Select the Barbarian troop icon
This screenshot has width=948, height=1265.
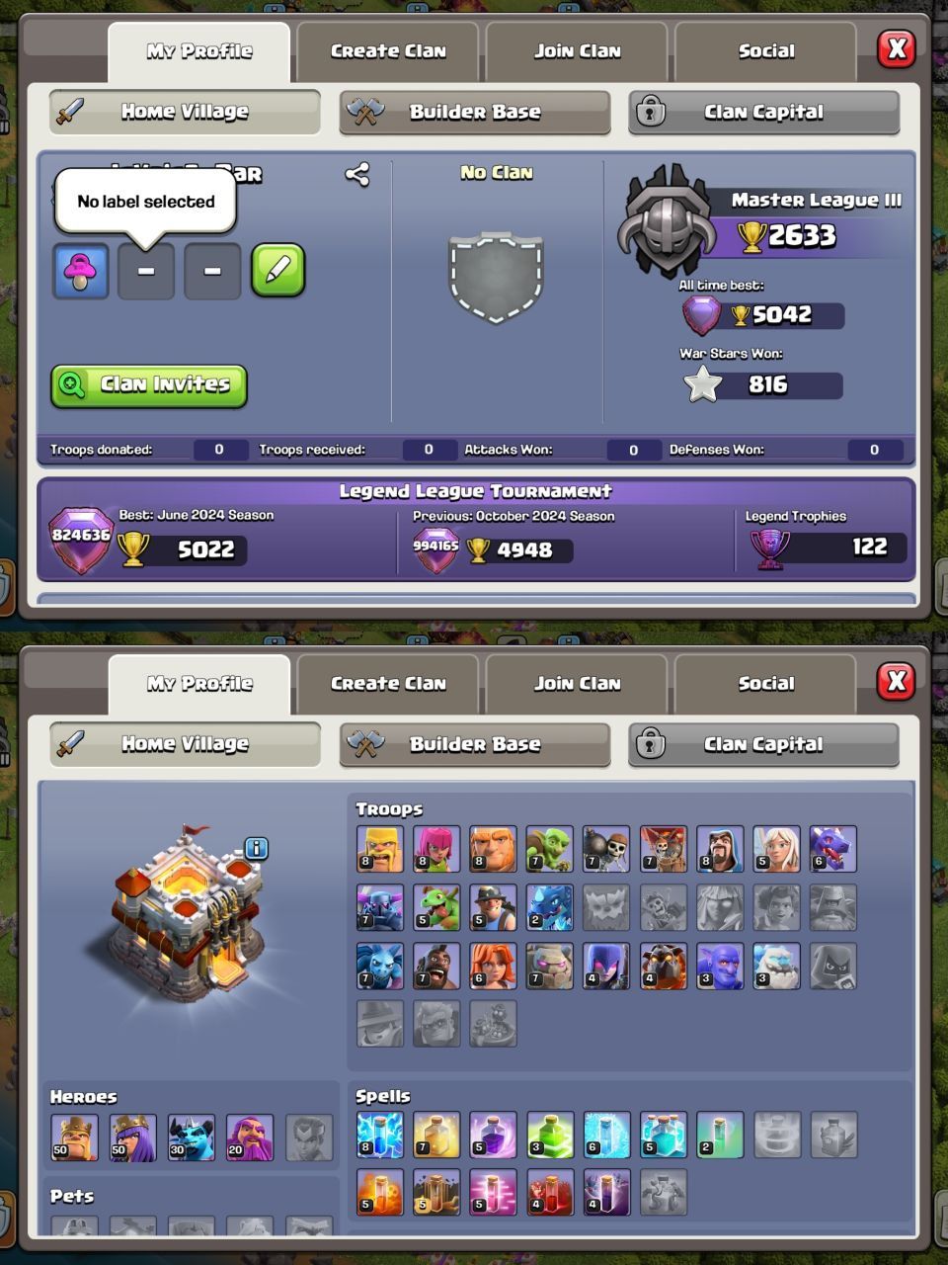click(380, 849)
